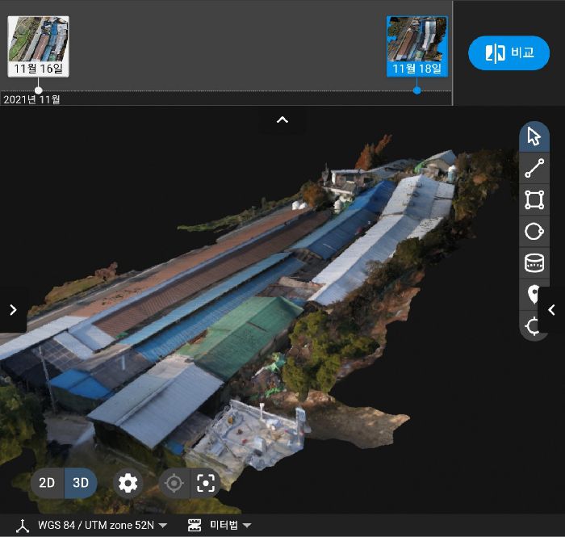Click the fit-to-view focus icon

(206, 484)
